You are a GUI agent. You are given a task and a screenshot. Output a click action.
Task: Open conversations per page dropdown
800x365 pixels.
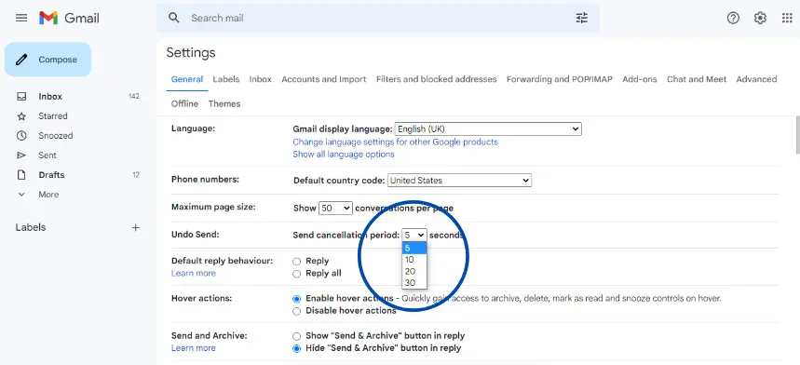pos(335,208)
